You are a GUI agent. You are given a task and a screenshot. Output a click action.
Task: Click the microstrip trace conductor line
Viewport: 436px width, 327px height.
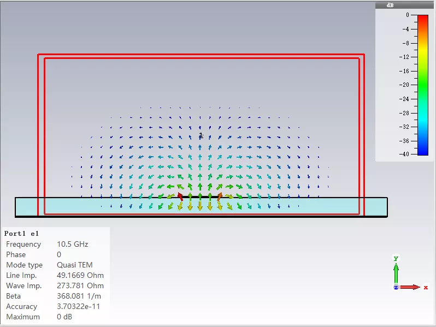click(x=200, y=197)
